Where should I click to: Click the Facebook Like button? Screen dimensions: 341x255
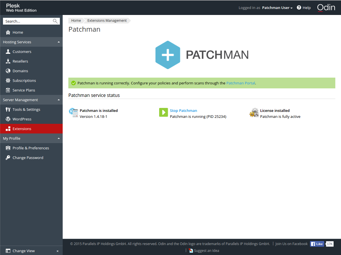(317, 244)
